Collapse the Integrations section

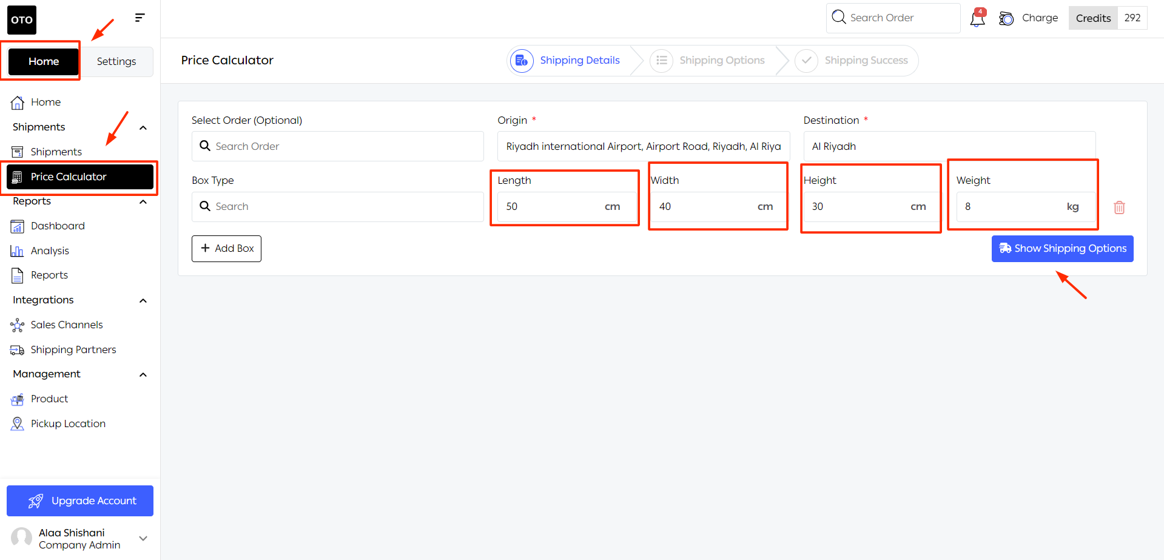143,300
